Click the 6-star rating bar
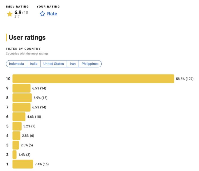 [x=19, y=117]
